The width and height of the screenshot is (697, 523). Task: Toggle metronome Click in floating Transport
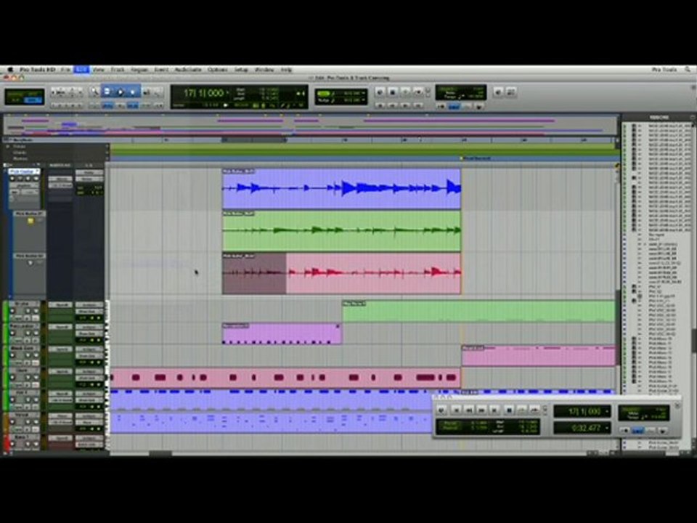click(638, 431)
